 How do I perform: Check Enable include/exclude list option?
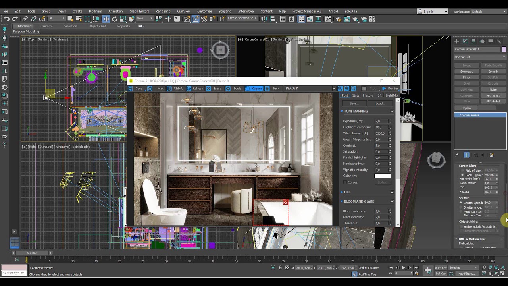point(461,227)
